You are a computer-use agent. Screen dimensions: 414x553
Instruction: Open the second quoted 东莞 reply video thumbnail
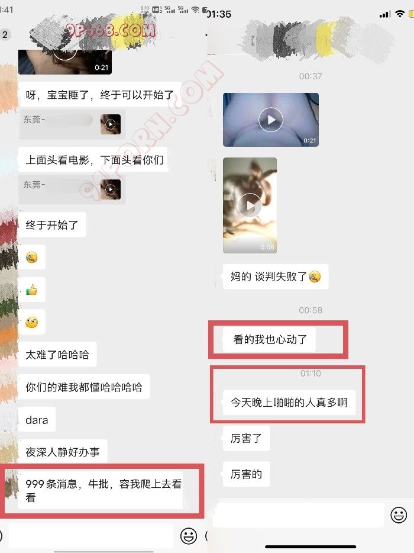tap(110, 189)
